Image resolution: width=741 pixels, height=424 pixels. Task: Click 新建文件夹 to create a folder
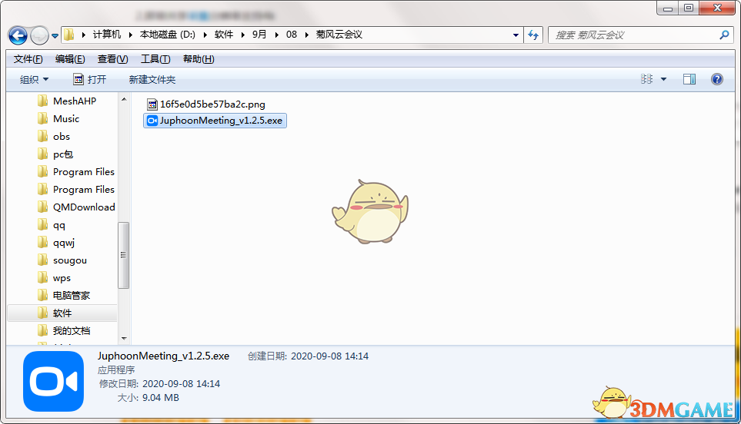tap(152, 79)
